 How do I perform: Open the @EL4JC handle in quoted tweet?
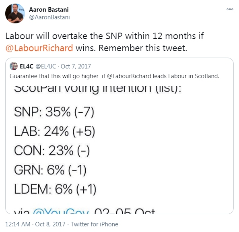[x=46, y=66]
